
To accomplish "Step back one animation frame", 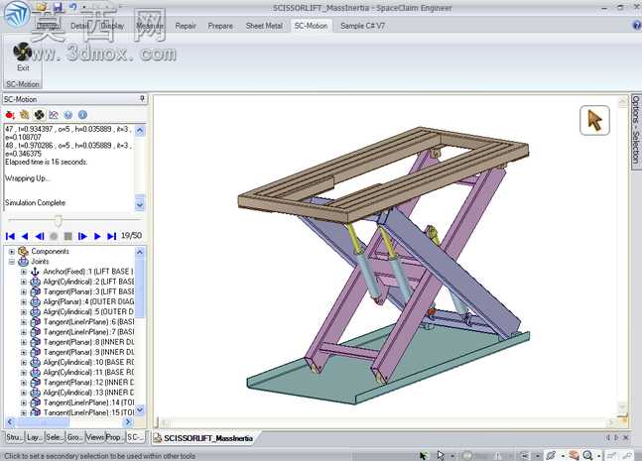I will [x=40, y=236].
